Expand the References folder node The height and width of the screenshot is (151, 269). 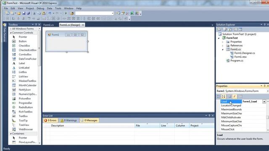coord(223,46)
